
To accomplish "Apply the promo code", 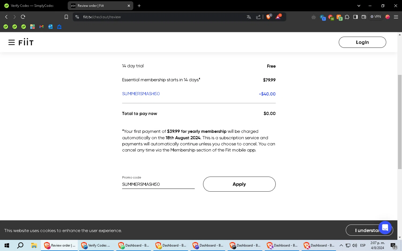I will tap(239, 184).
